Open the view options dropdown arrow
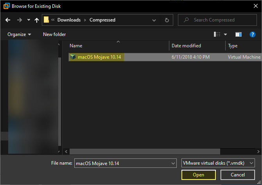This screenshot has height=185, width=262. (x=225, y=34)
